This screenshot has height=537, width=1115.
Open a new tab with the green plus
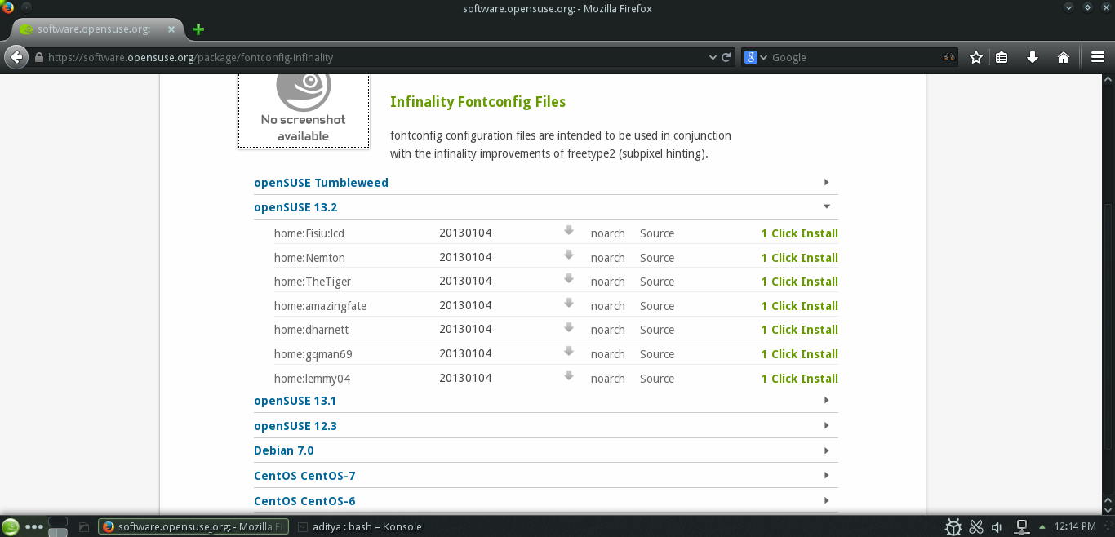[198, 29]
